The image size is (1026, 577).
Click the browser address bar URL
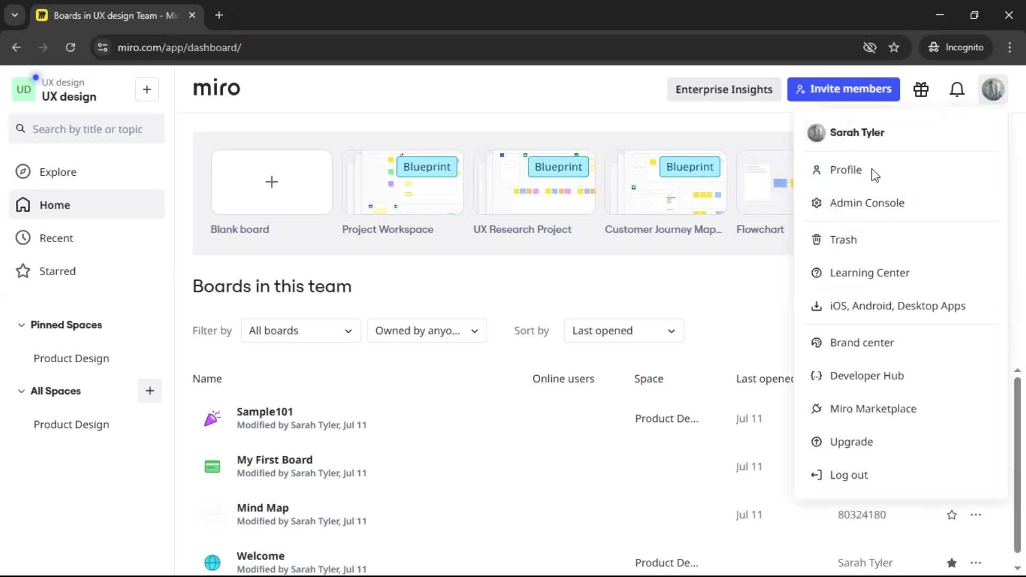click(179, 48)
